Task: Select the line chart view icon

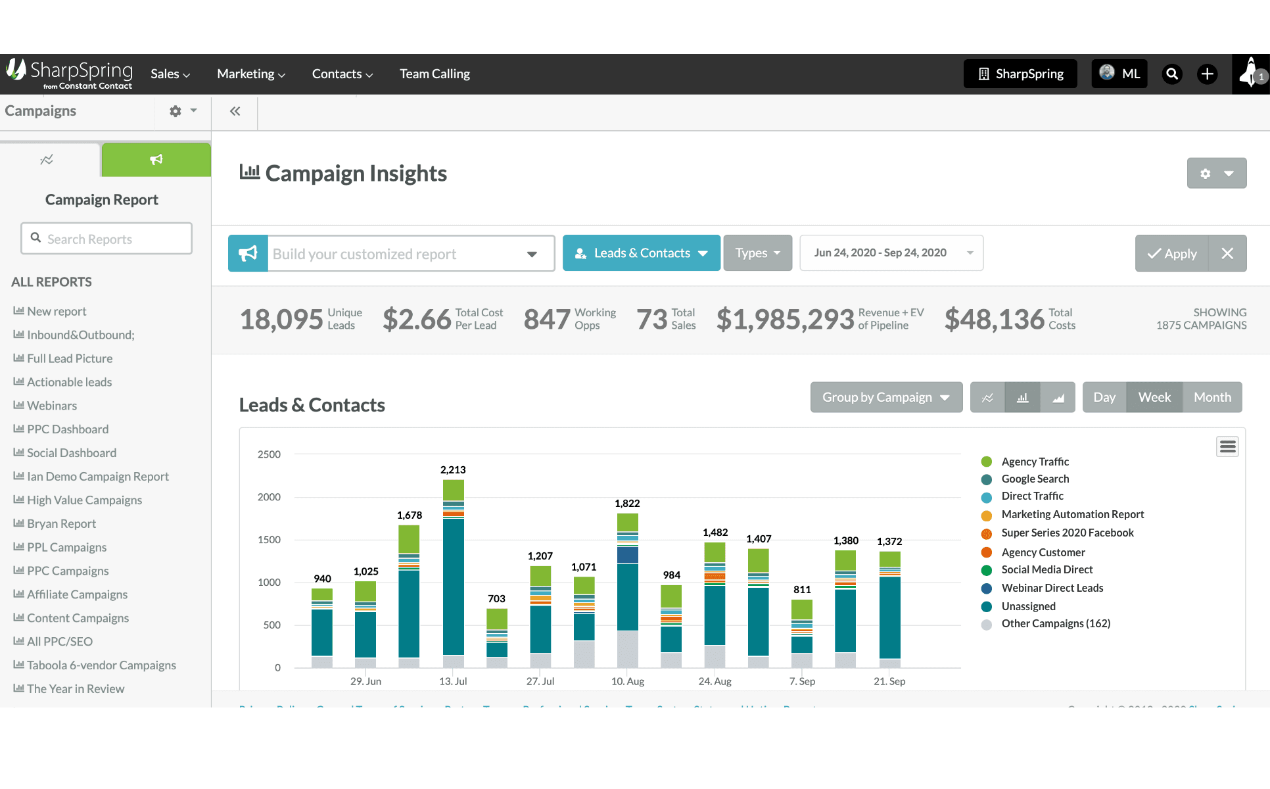Action: (987, 397)
